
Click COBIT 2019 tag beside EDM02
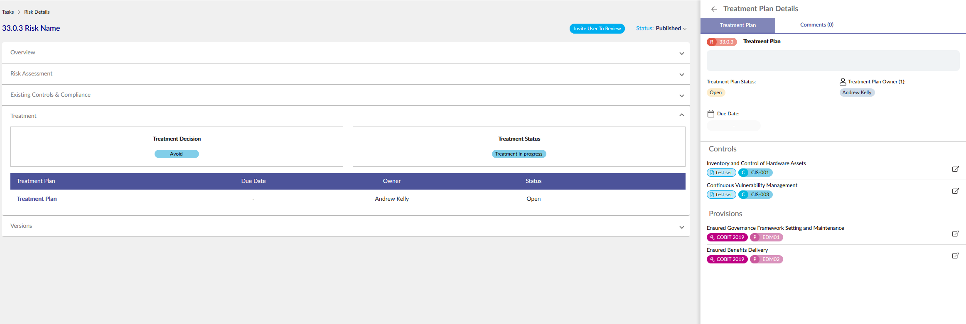pyautogui.click(x=727, y=259)
